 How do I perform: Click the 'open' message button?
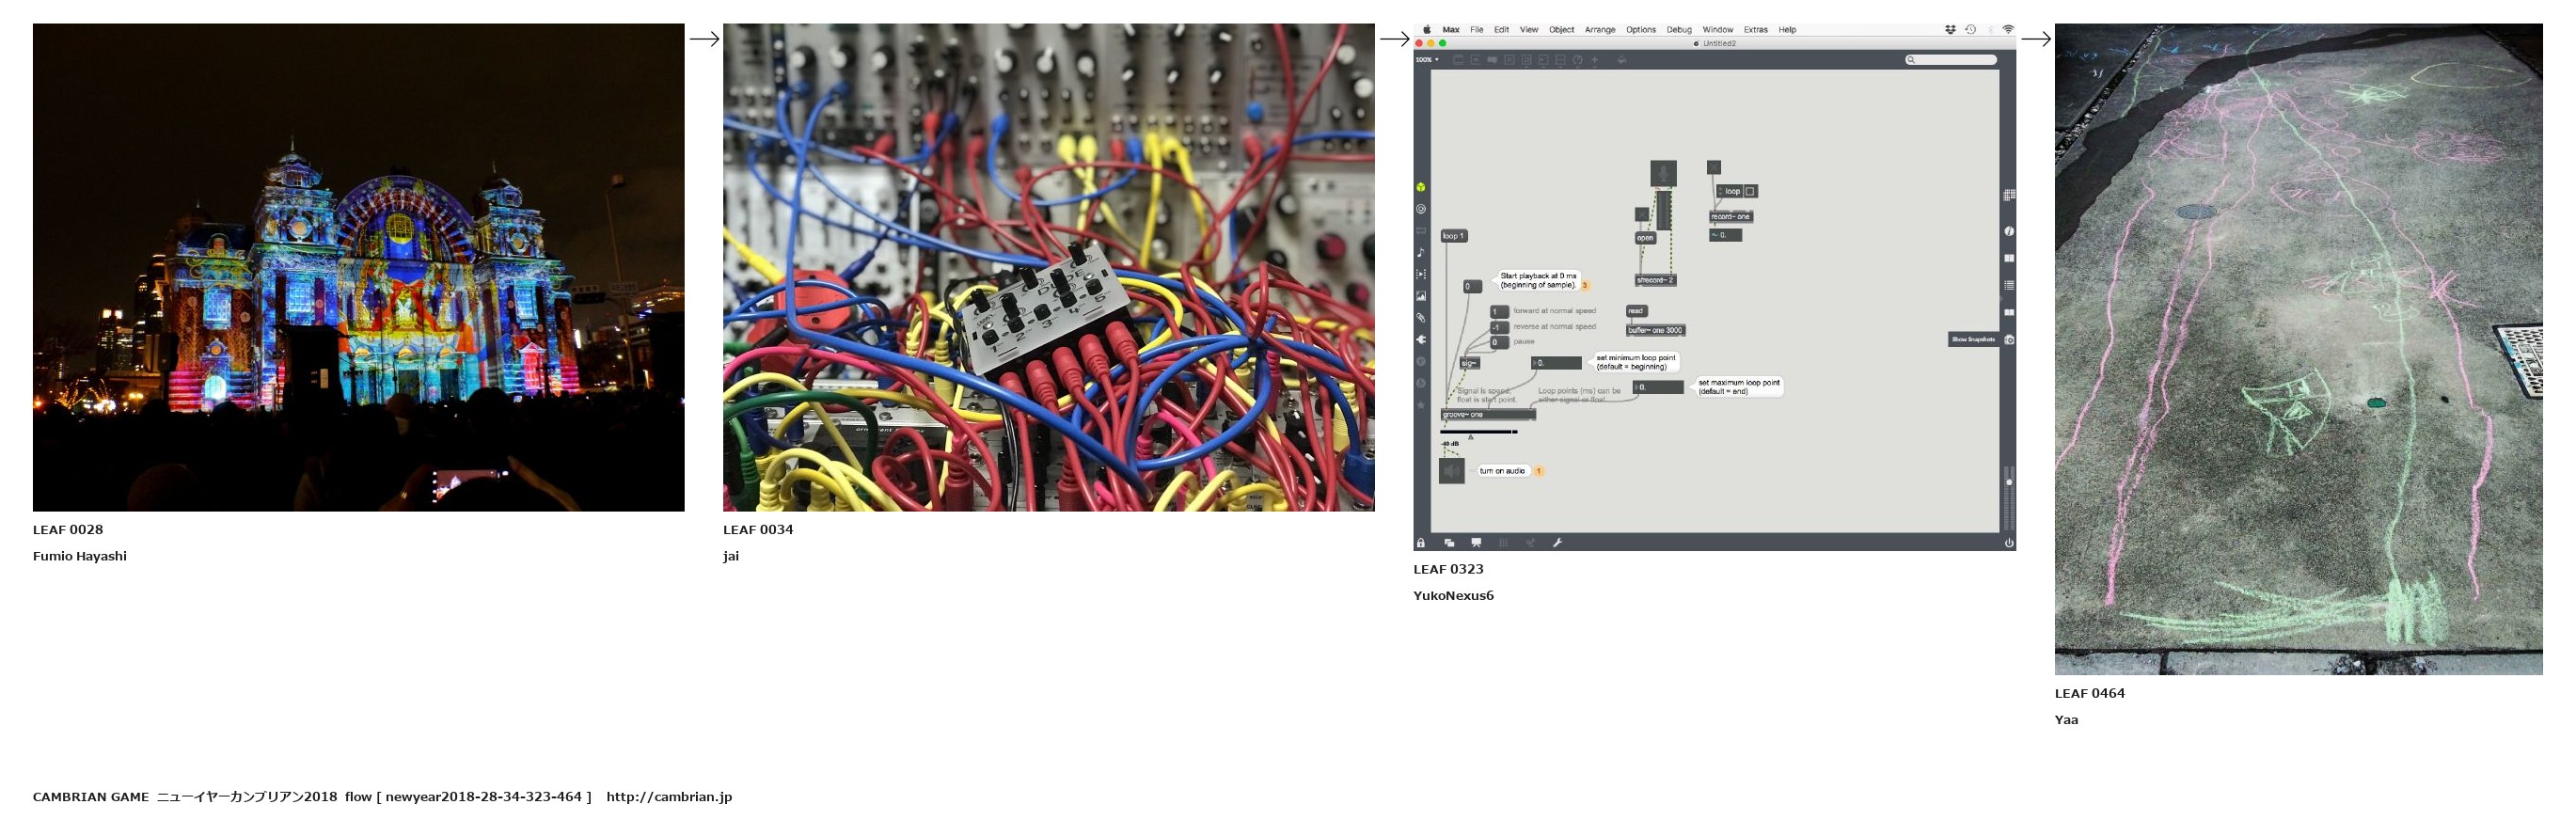[1645, 238]
